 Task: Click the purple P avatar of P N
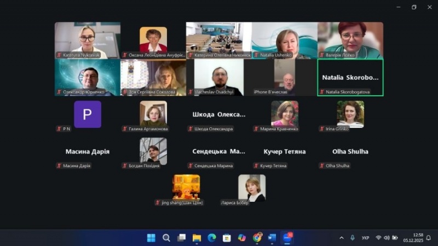[88, 114]
